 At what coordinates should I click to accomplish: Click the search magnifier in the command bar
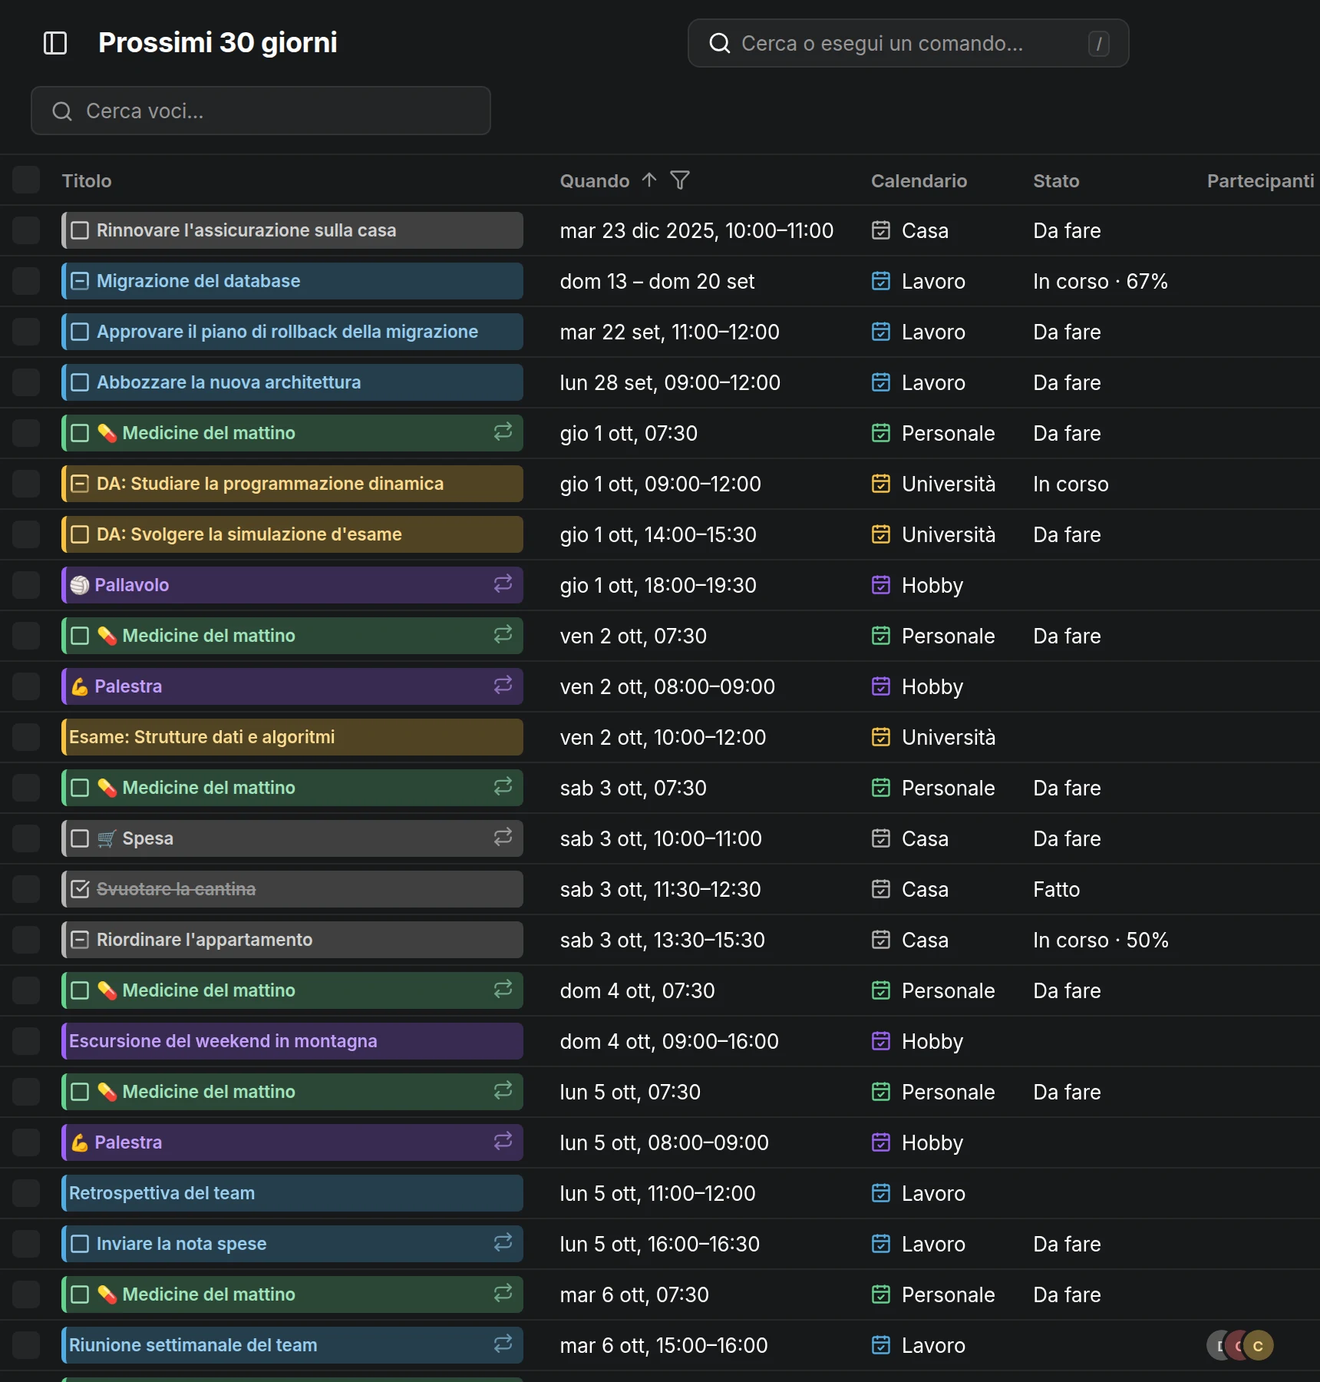pyautogui.click(x=719, y=43)
